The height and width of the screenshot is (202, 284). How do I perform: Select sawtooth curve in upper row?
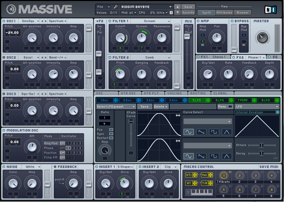point(201,132)
